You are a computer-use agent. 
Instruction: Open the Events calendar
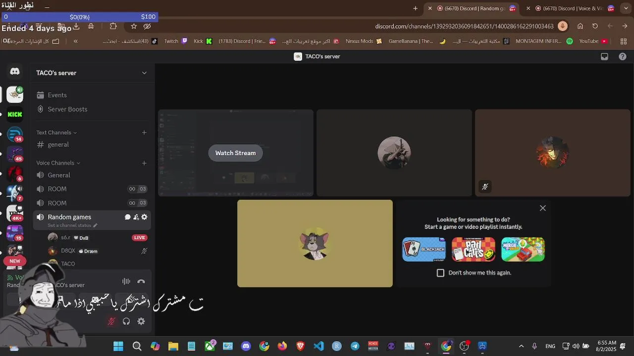pyautogui.click(x=57, y=95)
